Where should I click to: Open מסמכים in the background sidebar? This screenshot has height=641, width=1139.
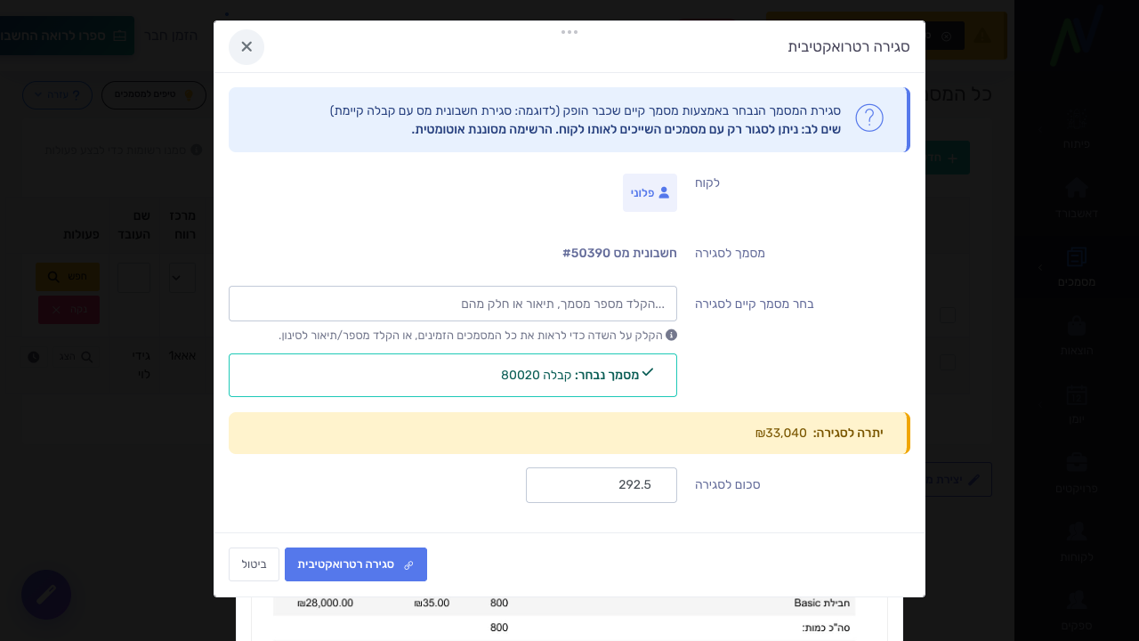(1077, 267)
